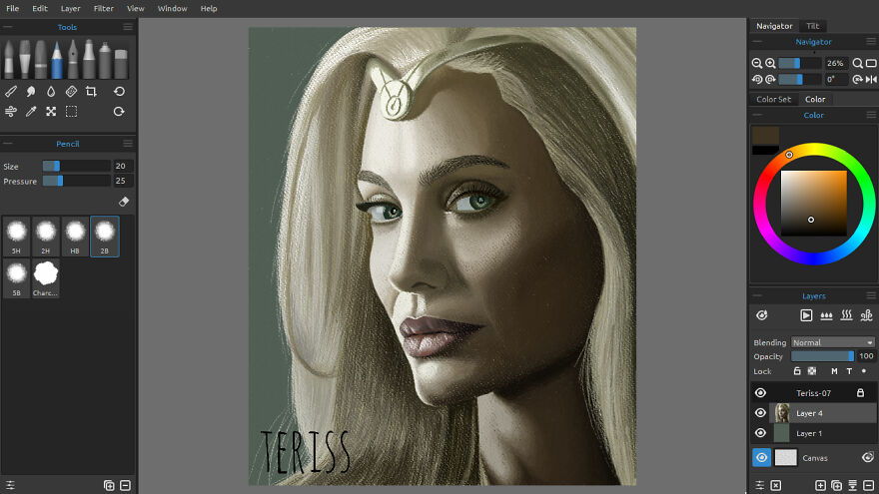Choose the 2H pencil preset
This screenshot has height=494, width=879.
[45, 237]
